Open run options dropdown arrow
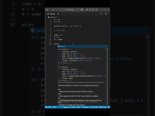155x116 pixels. coord(103,14)
